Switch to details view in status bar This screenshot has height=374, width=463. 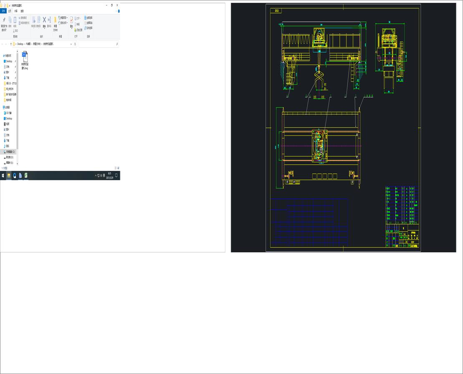click(x=116, y=168)
